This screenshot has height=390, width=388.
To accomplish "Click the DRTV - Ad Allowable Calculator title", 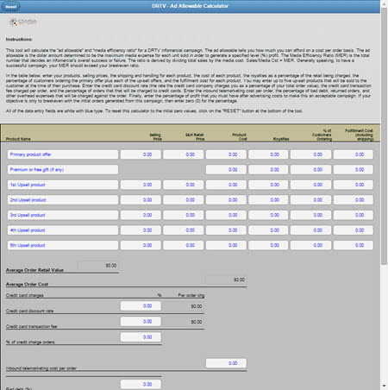I will [190, 6].
